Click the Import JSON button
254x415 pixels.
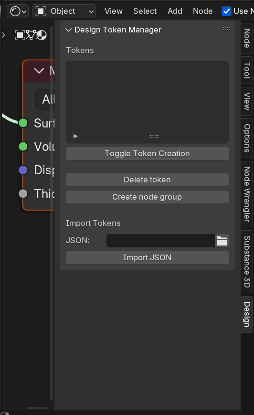[147, 257]
